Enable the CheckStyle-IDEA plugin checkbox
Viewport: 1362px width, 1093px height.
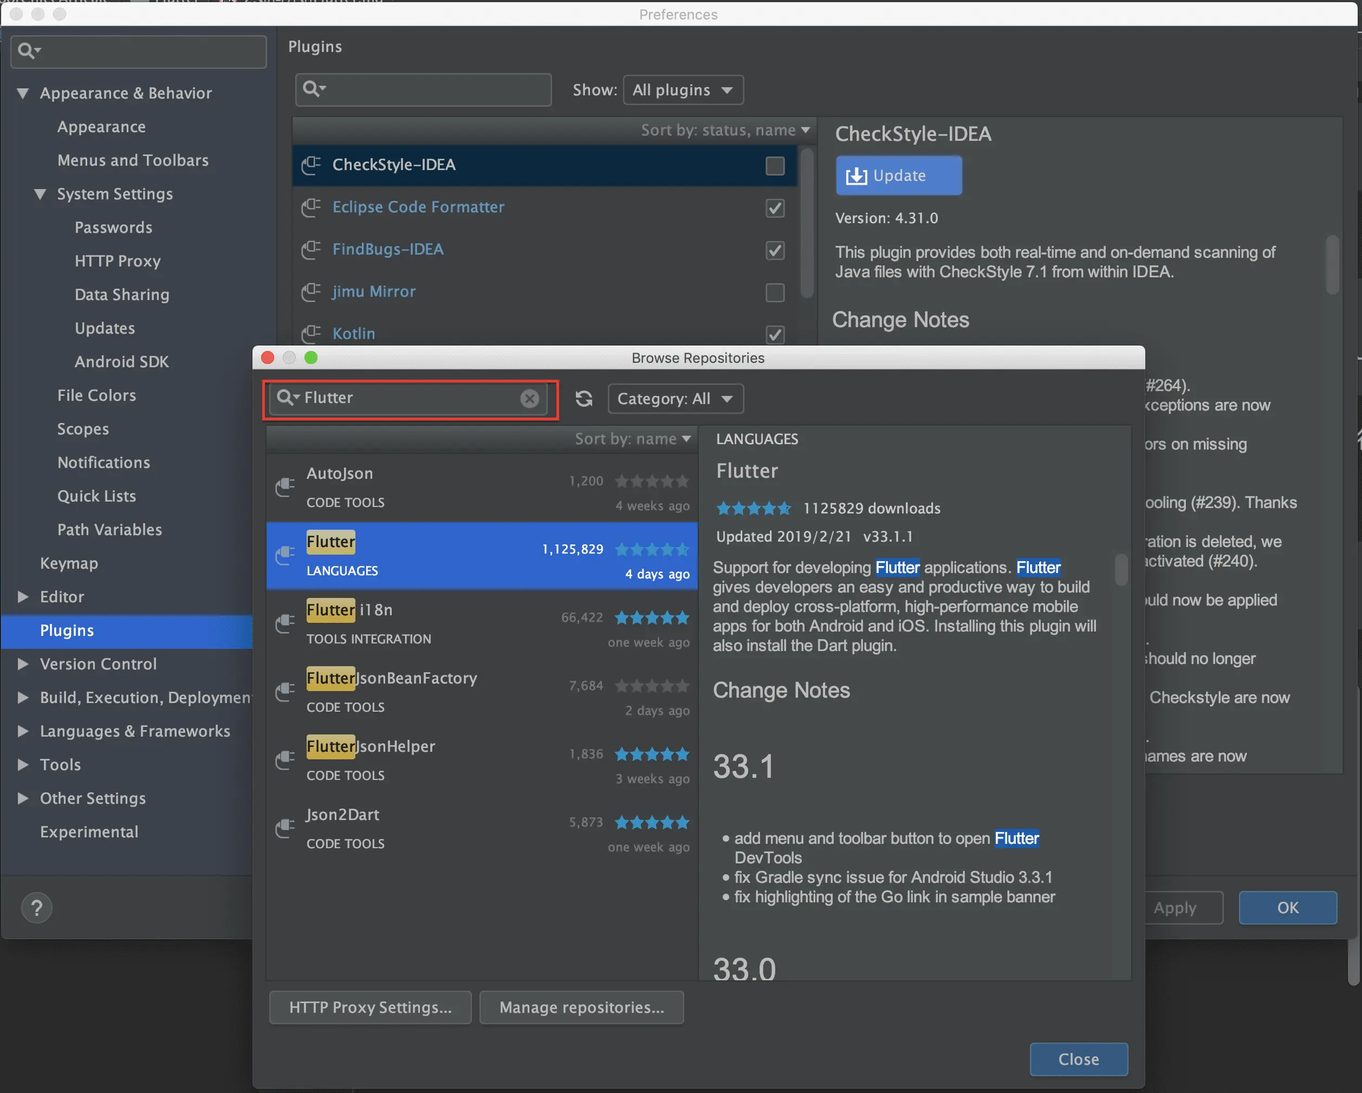coord(775,165)
